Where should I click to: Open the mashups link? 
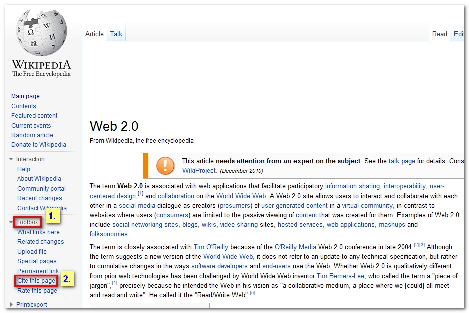(392, 225)
